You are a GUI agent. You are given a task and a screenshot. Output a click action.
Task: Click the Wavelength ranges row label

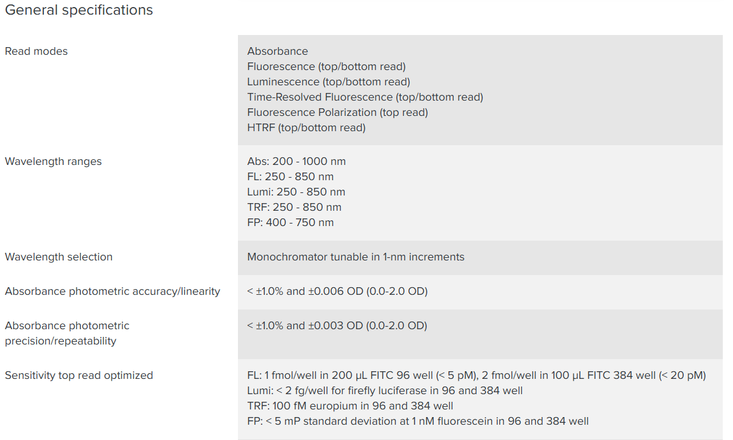tap(53, 162)
